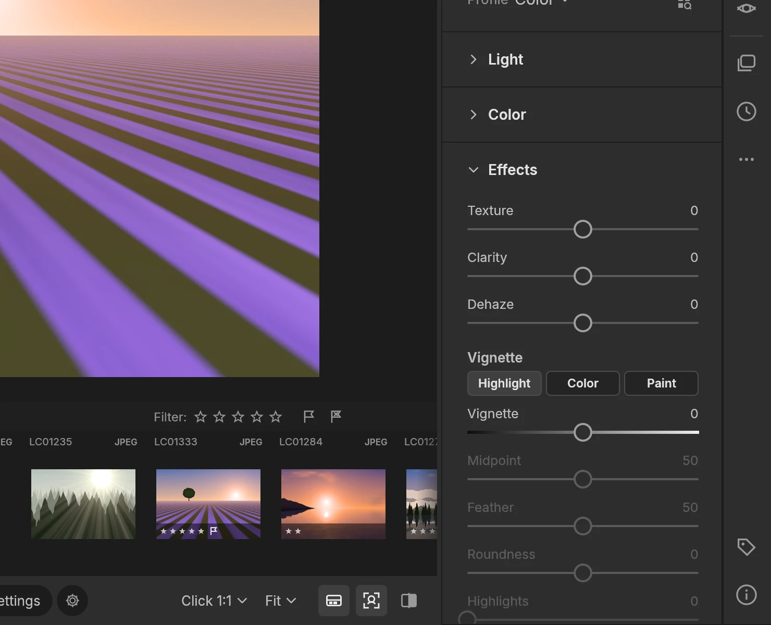Click the Dehaze value 0
This screenshot has width=771, height=625.
[694, 304]
